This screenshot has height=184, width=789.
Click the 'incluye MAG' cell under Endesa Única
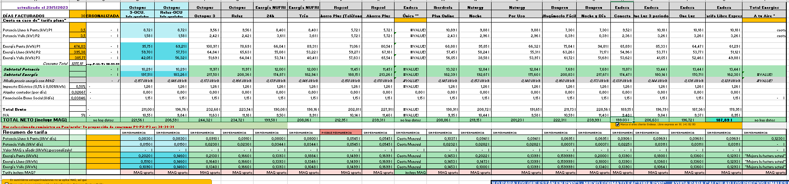pos(411,173)
